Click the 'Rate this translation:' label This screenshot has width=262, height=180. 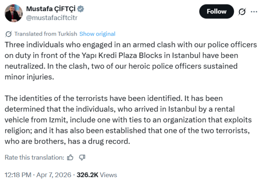click(x=34, y=157)
